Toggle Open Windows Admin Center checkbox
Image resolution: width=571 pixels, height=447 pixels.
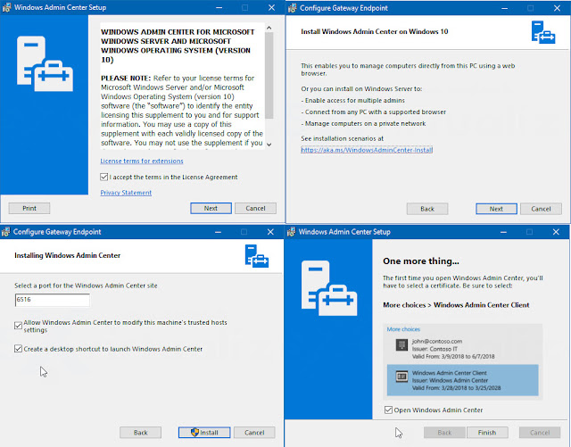[x=389, y=410]
